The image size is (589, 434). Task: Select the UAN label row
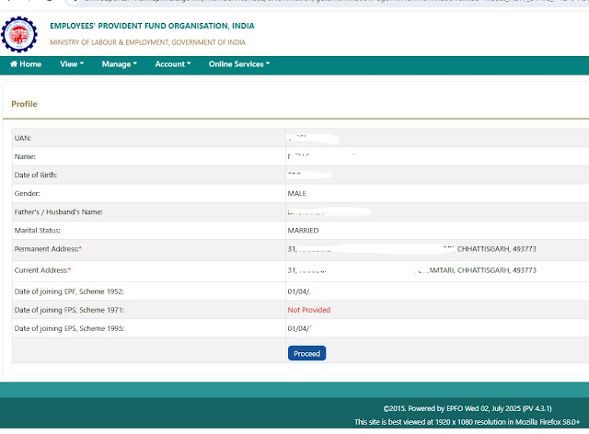(23, 138)
